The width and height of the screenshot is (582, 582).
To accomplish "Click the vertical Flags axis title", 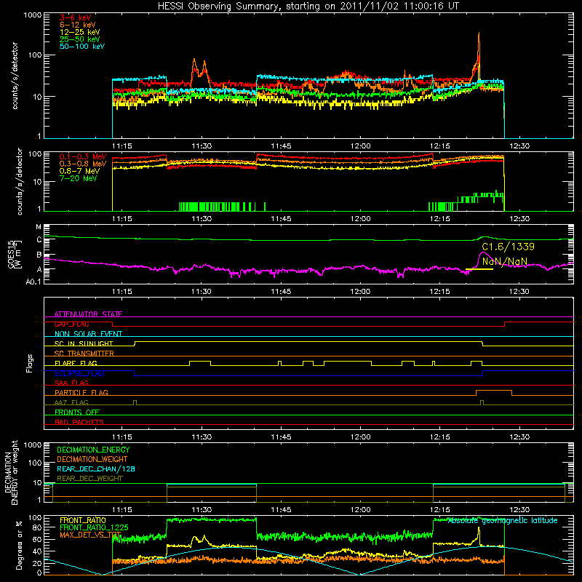I will tap(30, 363).
